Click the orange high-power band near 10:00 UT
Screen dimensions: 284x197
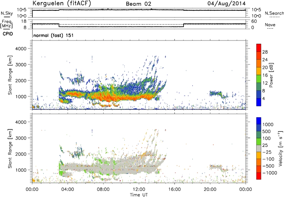click(x=121, y=97)
